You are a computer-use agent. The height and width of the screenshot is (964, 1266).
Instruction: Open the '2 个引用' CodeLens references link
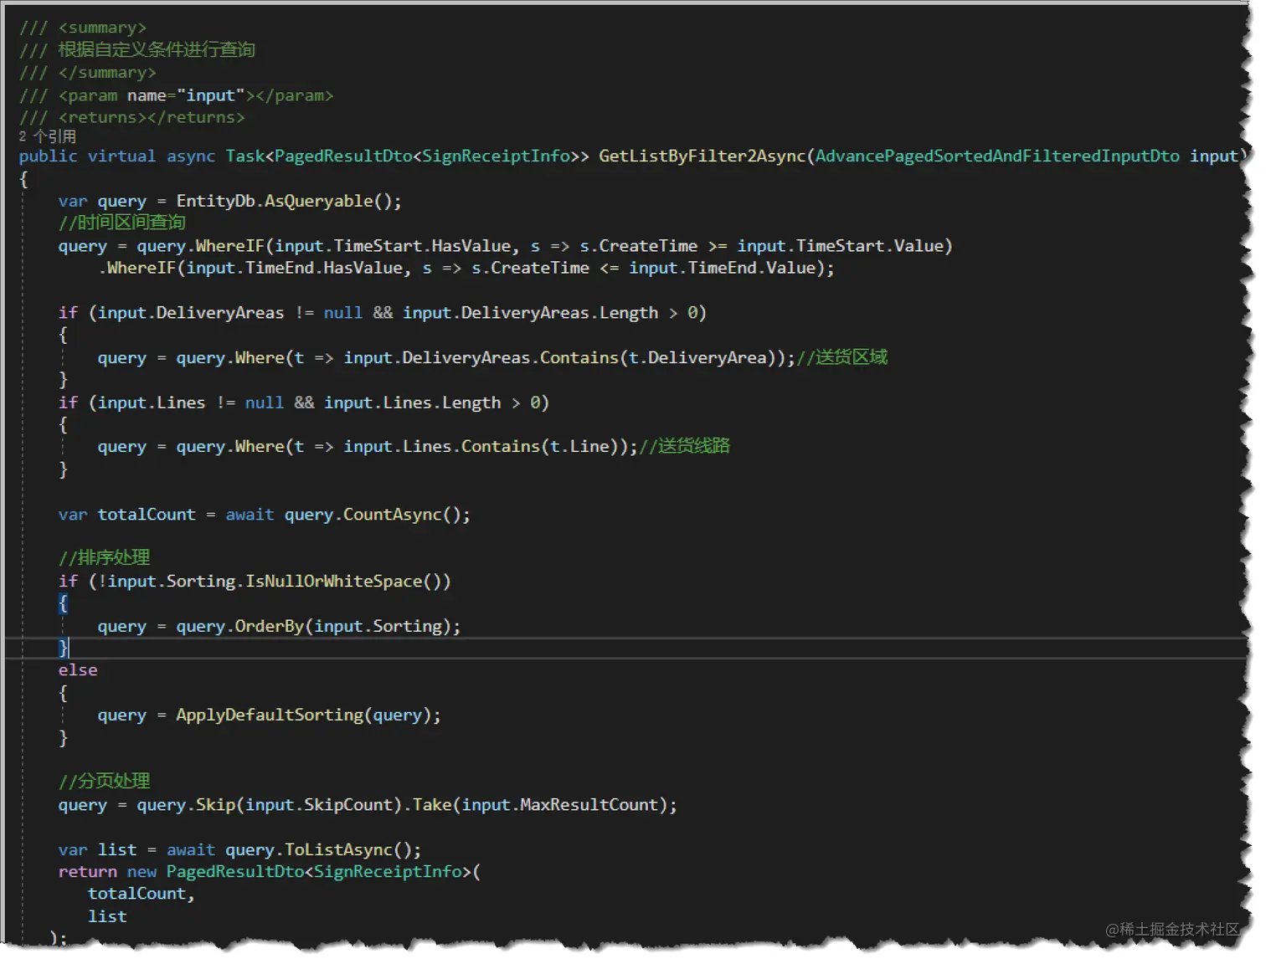click(x=48, y=136)
